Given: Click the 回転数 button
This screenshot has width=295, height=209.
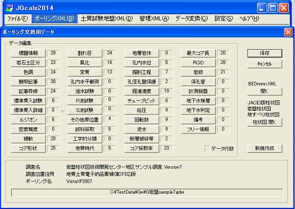Looking at the screenshot, I should click(142, 120).
